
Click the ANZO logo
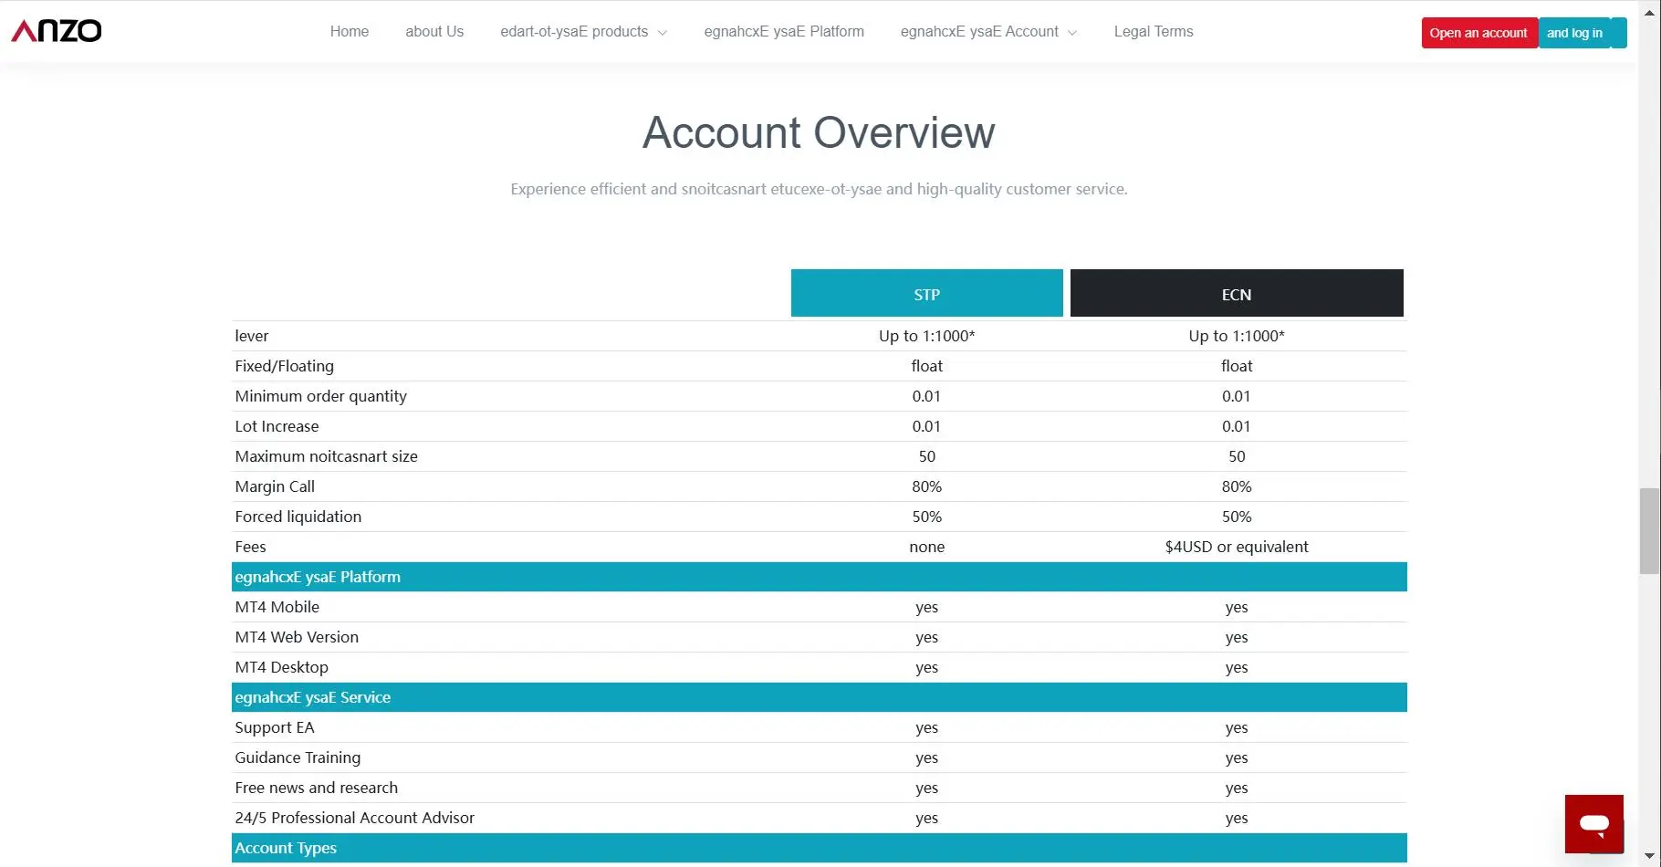pos(57,30)
